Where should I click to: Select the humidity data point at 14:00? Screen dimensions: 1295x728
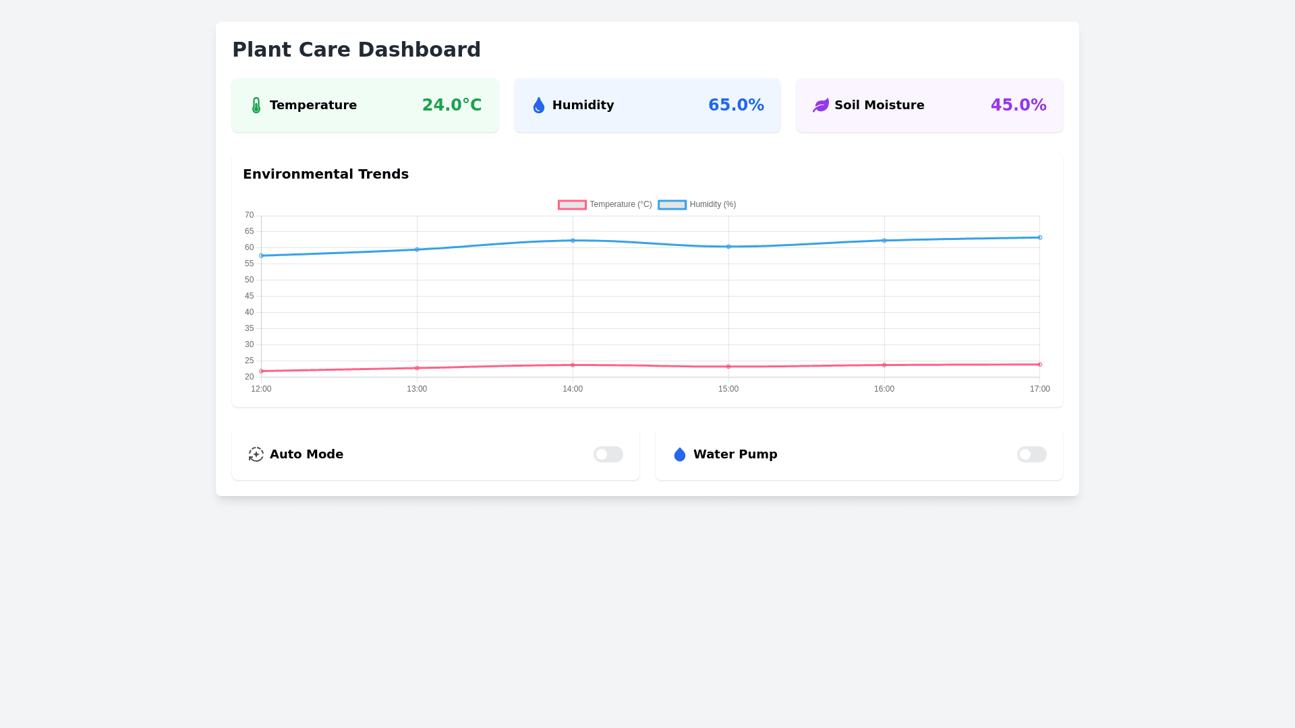click(x=573, y=241)
